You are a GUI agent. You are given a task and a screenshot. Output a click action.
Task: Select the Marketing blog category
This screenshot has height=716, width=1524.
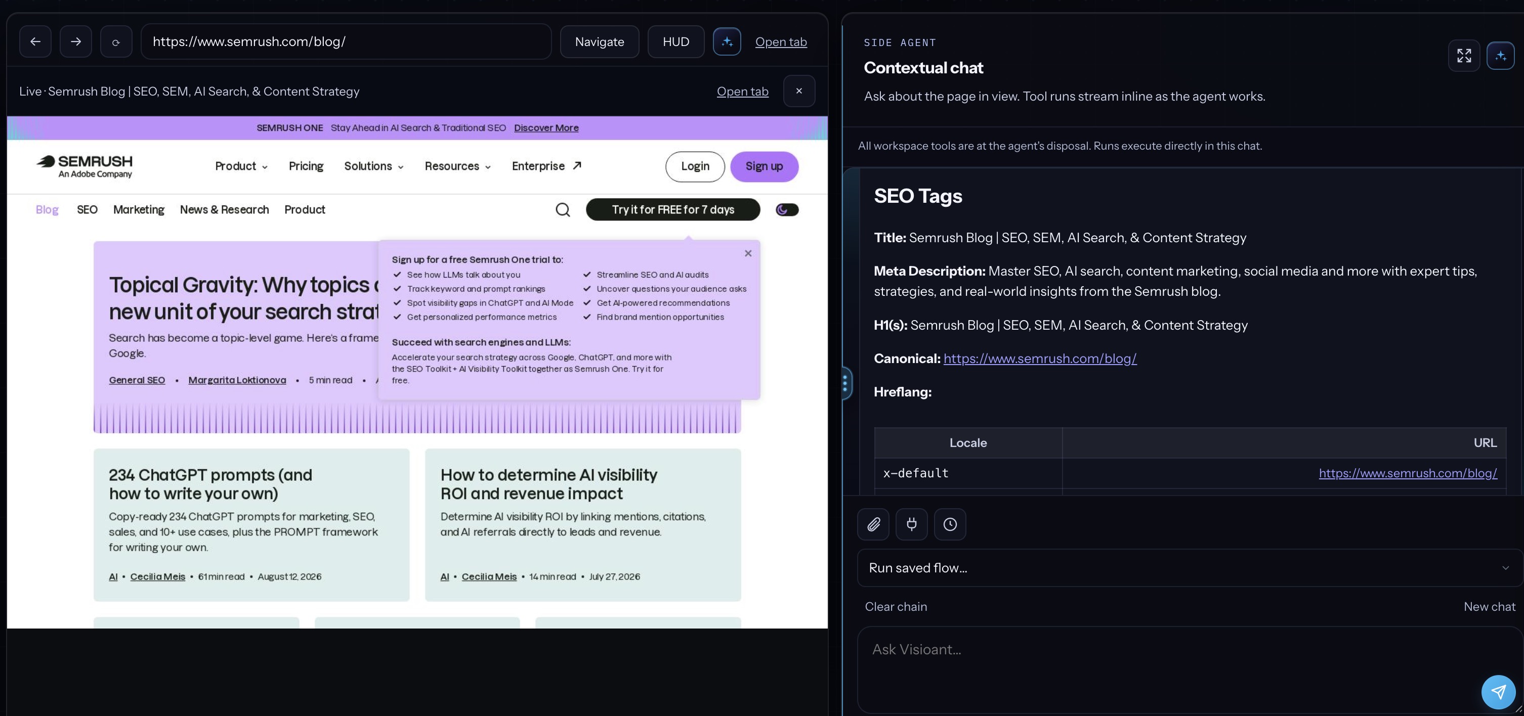[139, 209]
